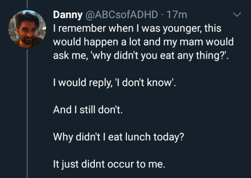Click the 'And I still don't.' line

point(88,110)
